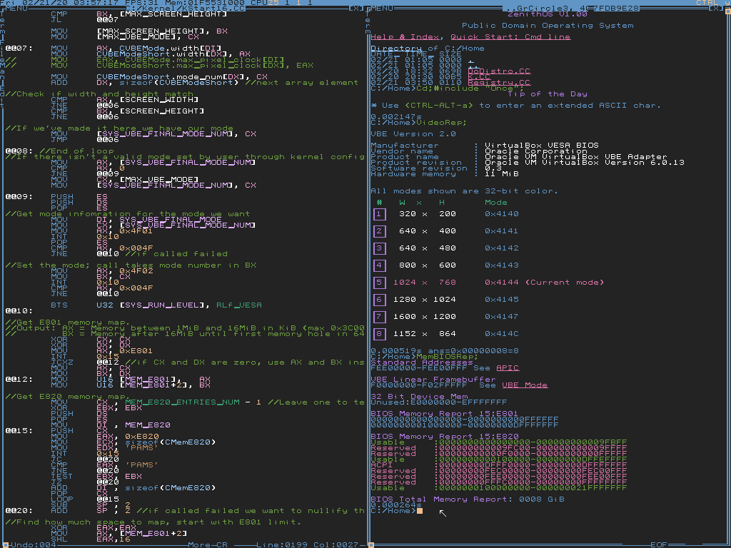This screenshot has width=731, height=548.
Task: Click the EOF marker in terminal status bar
Action: pos(659,544)
